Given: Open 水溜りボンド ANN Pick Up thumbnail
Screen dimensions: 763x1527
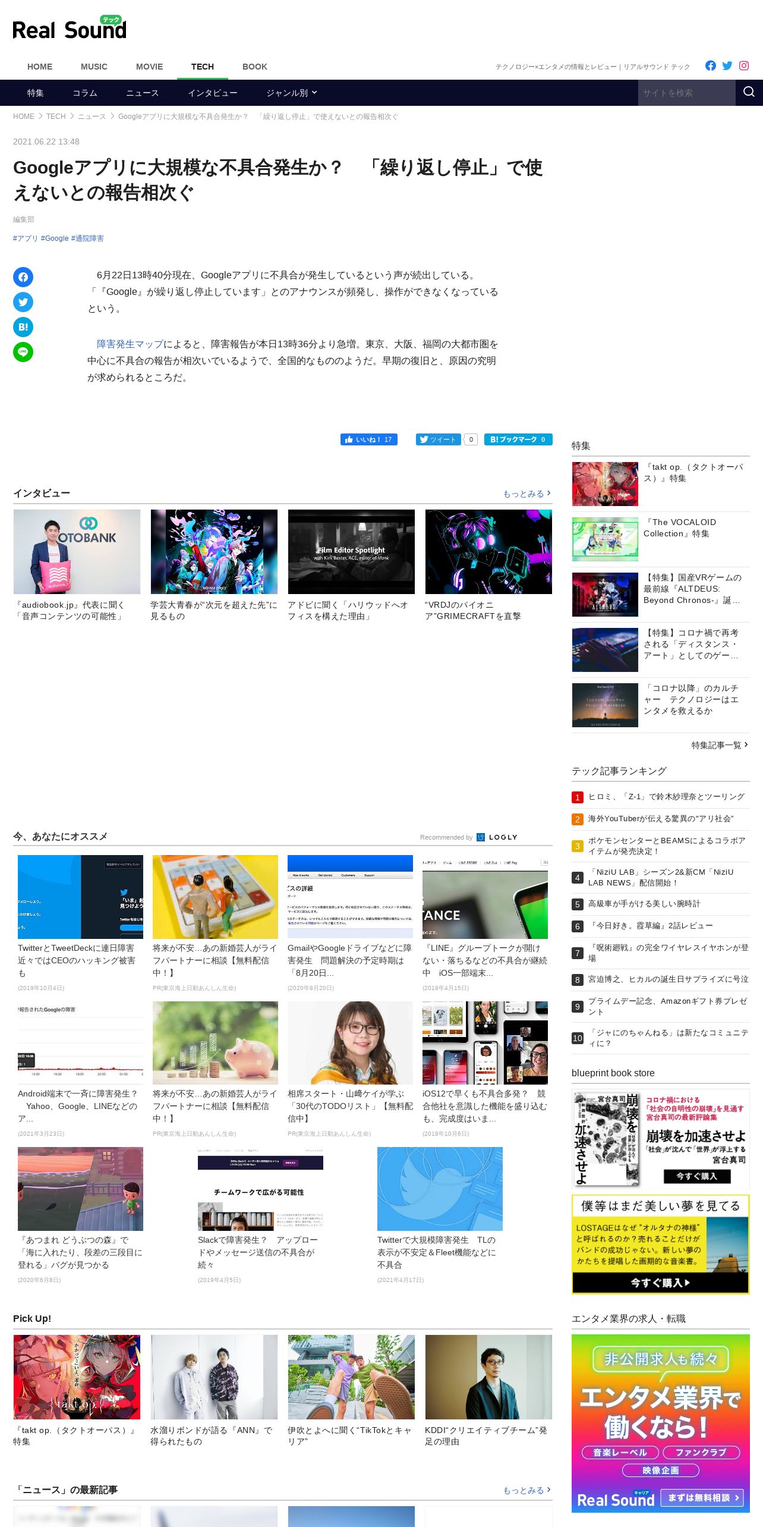Looking at the screenshot, I should point(214,1377).
